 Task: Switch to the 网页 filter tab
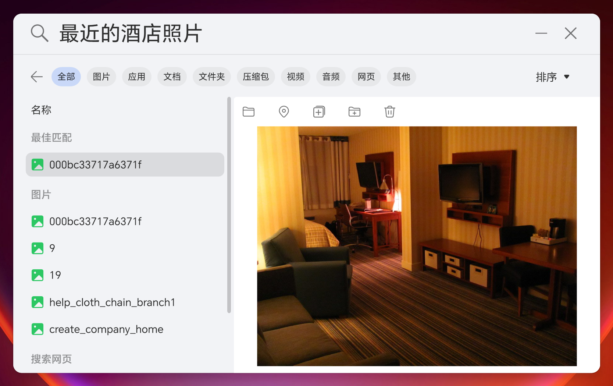pyautogui.click(x=366, y=77)
